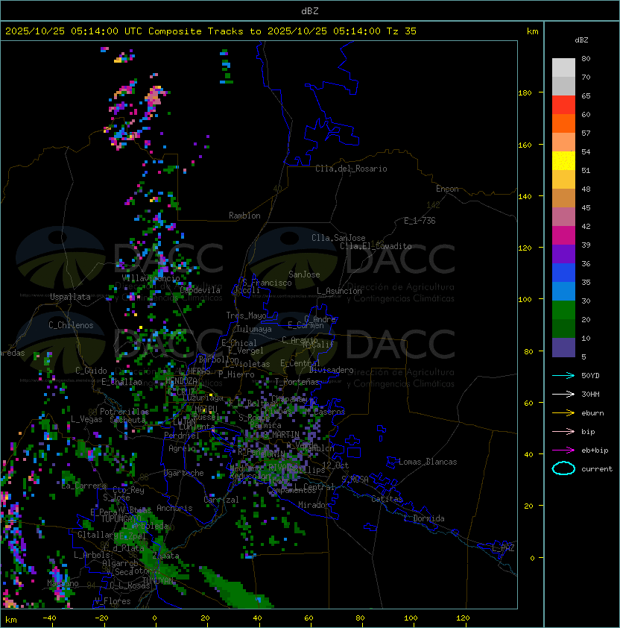This screenshot has height=628, width=620.
Task: Select the 'Tres_Mayo' map label
Action: 246,315
